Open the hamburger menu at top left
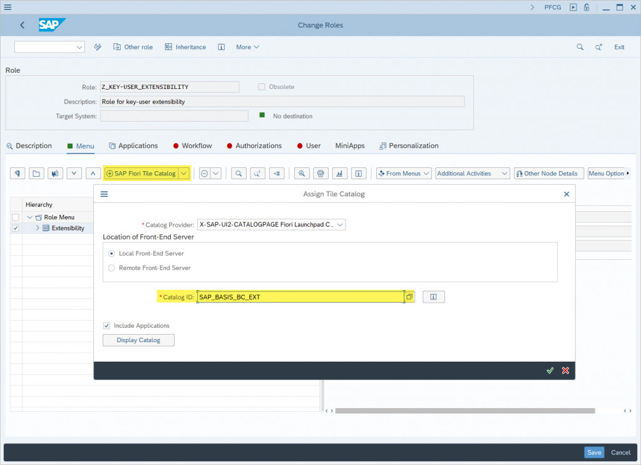Image resolution: width=641 pixels, height=465 pixels. pos(8,7)
